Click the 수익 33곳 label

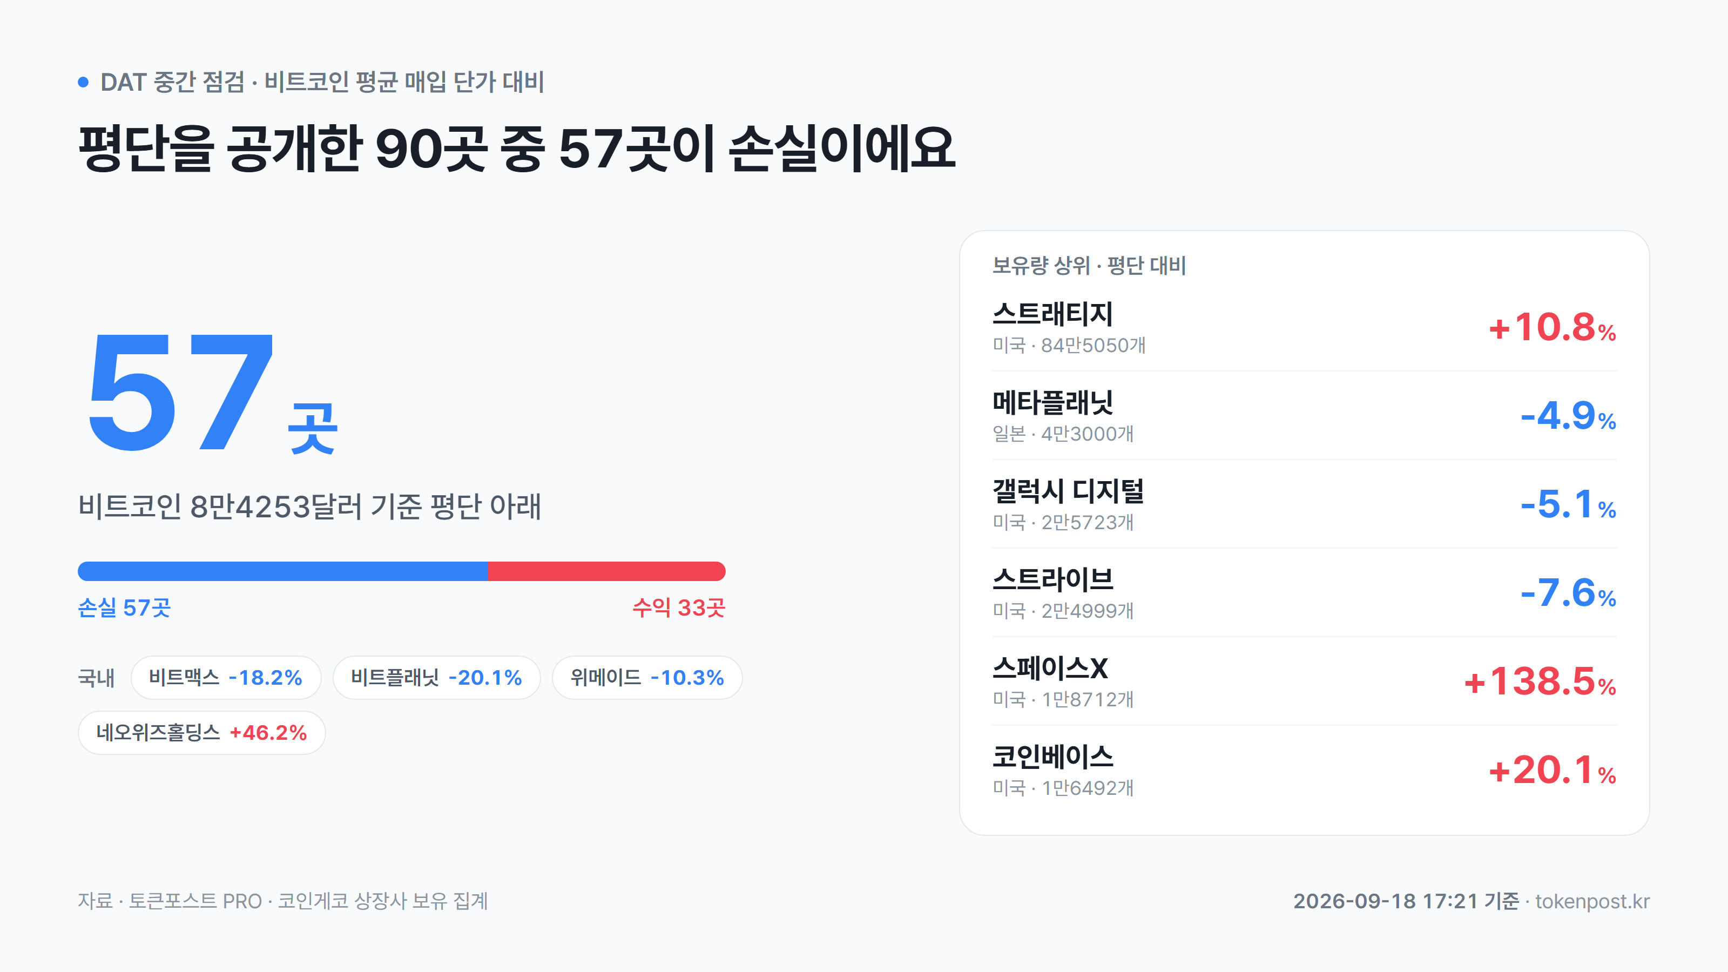click(x=679, y=607)
